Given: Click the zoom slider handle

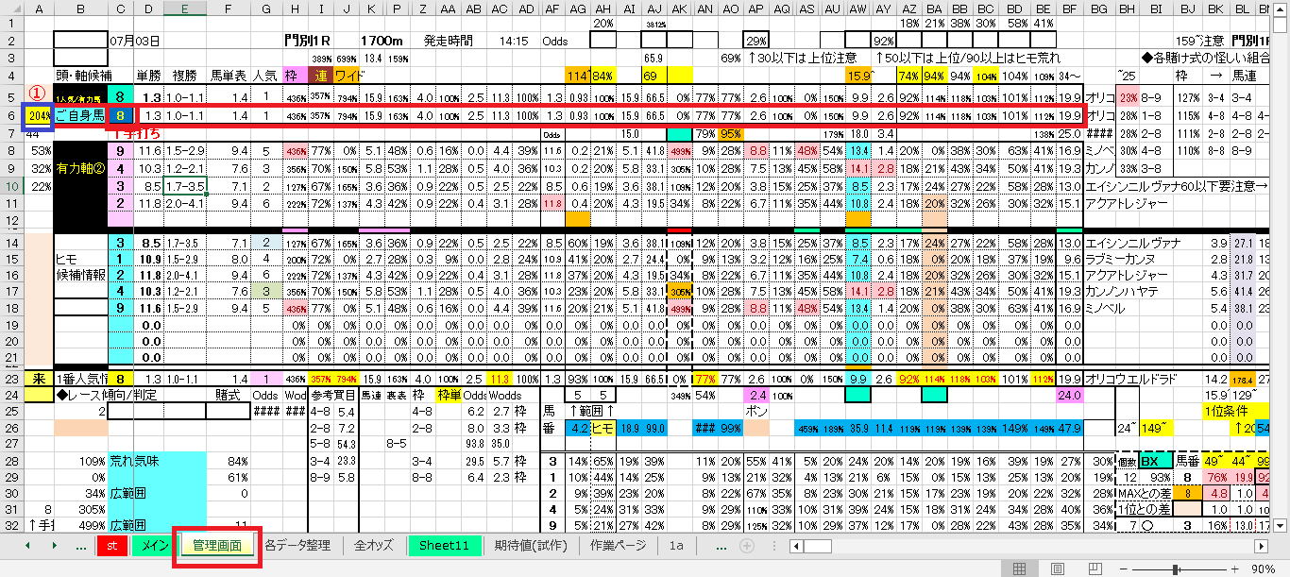Looking at the screenshot, I should coord(1176,569).
